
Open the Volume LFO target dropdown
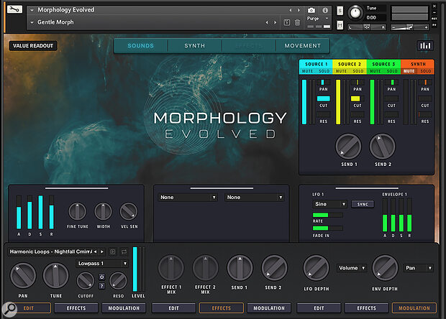[352, 268]
